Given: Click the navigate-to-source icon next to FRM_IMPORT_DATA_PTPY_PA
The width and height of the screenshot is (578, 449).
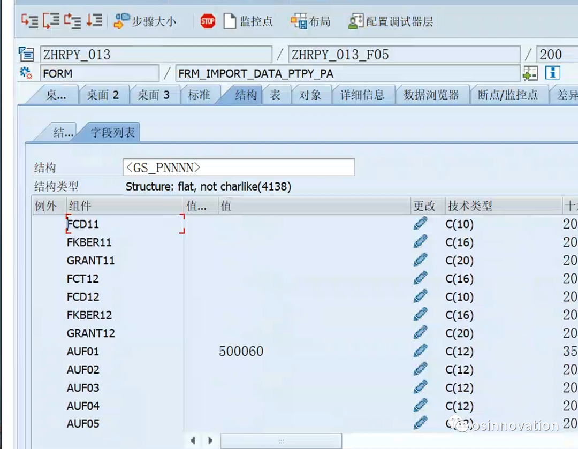Looking at the screenshot, I should click(x=530, y=73).
